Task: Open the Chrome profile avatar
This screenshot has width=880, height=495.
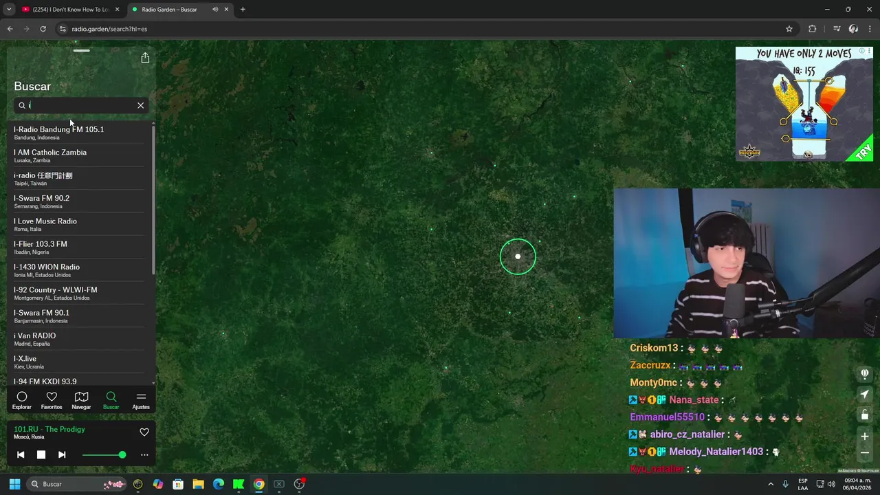Action: point(853,29)
